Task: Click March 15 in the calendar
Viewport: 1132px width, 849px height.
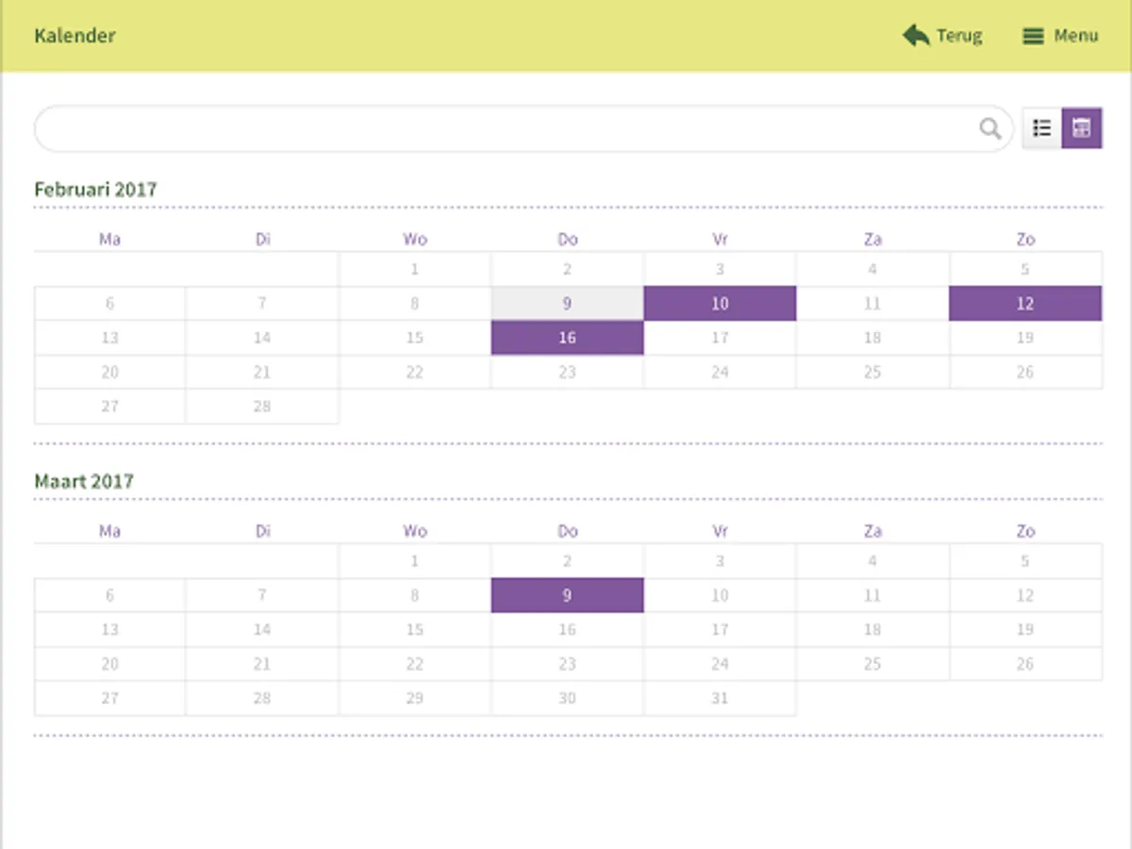Action: tap(415, 629)
